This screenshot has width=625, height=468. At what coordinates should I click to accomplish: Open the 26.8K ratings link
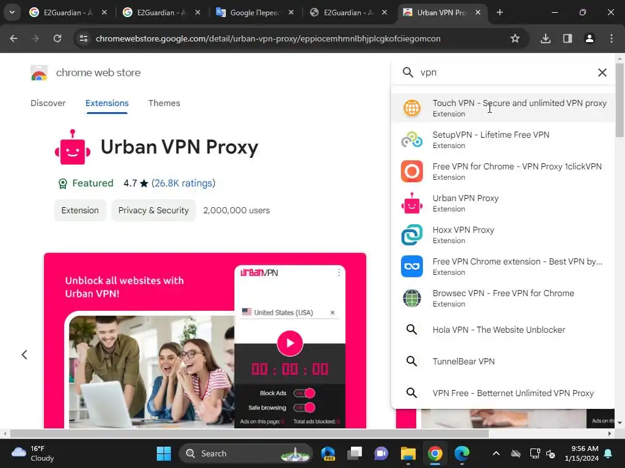pos(183,183)
